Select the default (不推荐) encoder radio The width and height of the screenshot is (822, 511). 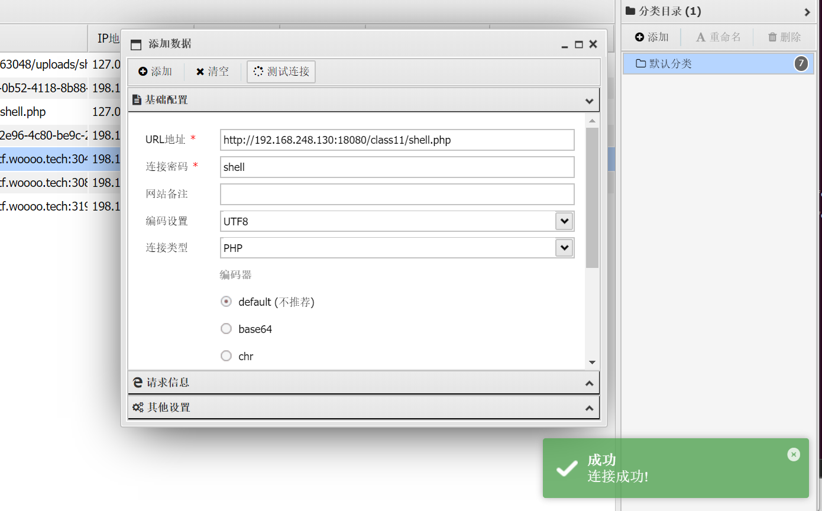pos(226,302)
